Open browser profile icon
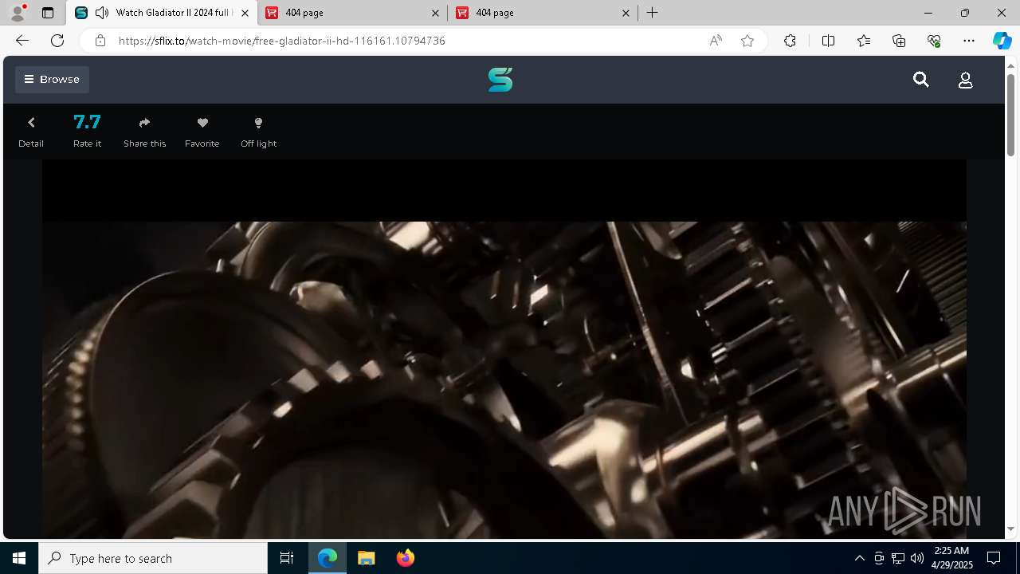 click(18, 13)
